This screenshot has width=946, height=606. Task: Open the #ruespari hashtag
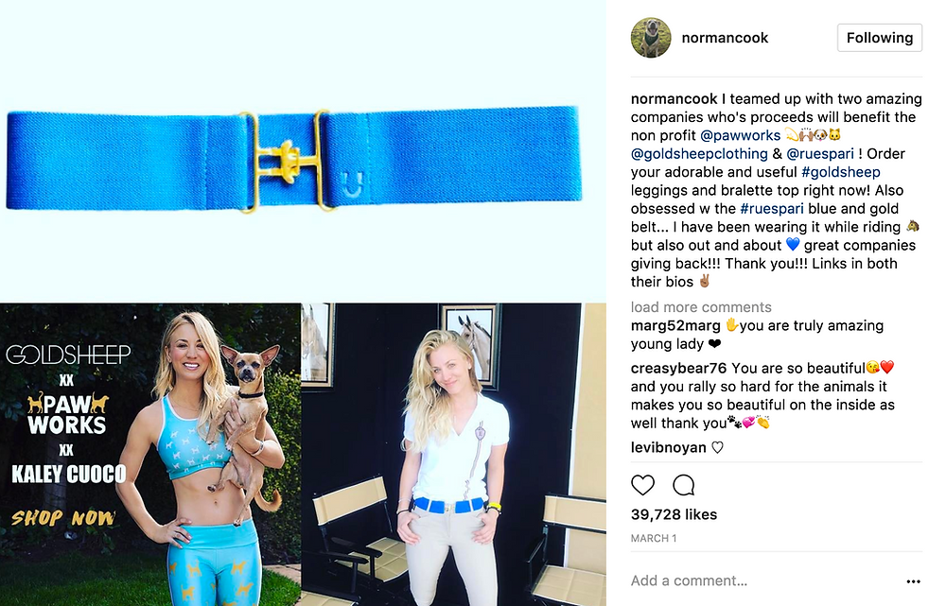pos(772,209)
